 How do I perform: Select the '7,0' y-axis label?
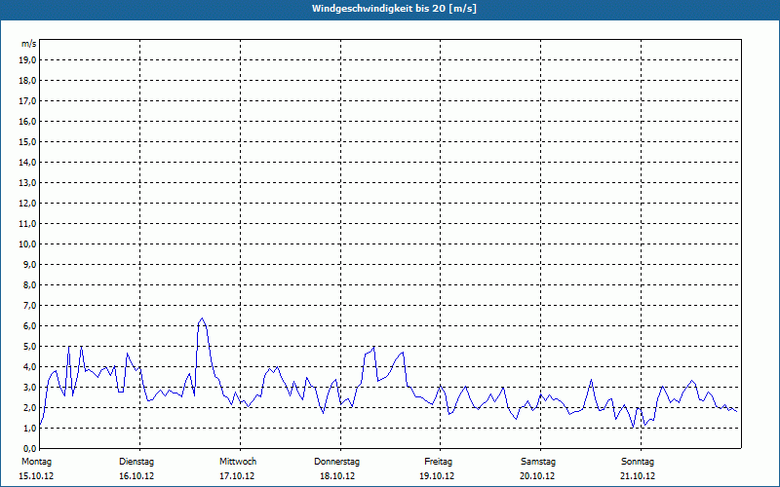pyautogui.click(x=29, y=305)
